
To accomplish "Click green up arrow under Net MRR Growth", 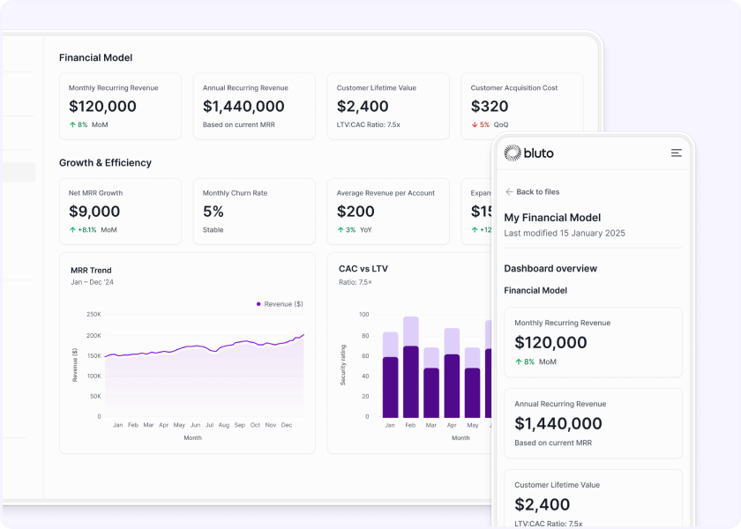I will [x=72, y=230].
